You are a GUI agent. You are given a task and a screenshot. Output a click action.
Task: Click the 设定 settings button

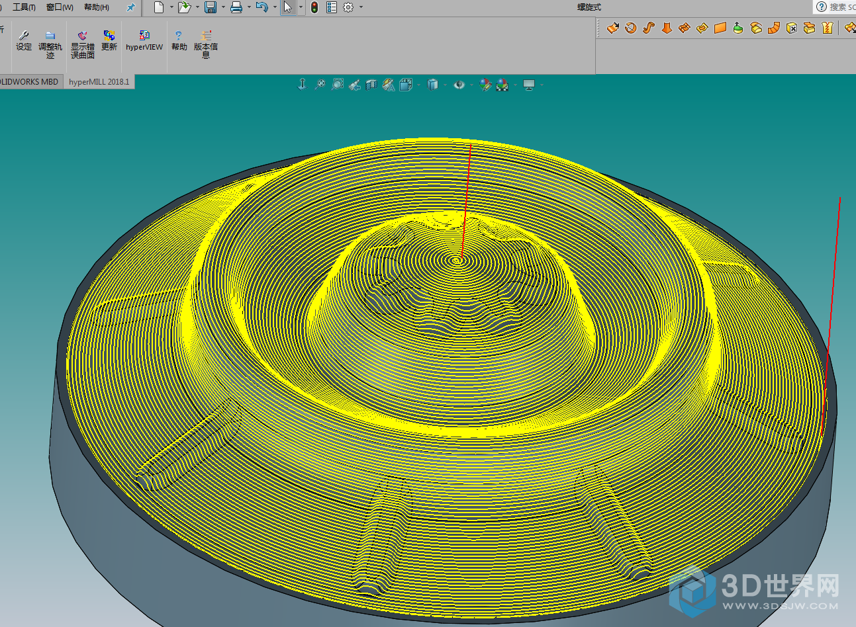point(24,40)
